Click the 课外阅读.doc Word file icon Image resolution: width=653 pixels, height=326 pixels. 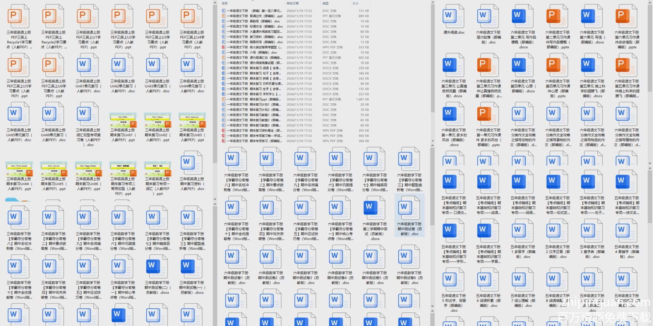pos(454,16)
